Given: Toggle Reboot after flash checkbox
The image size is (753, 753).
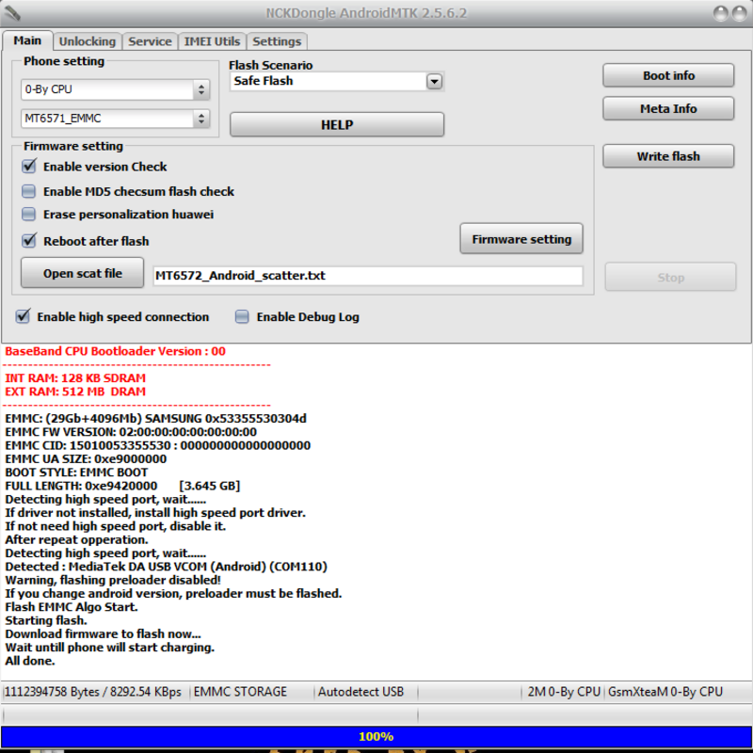Looking at the screenshot, I should click(29, 241).
